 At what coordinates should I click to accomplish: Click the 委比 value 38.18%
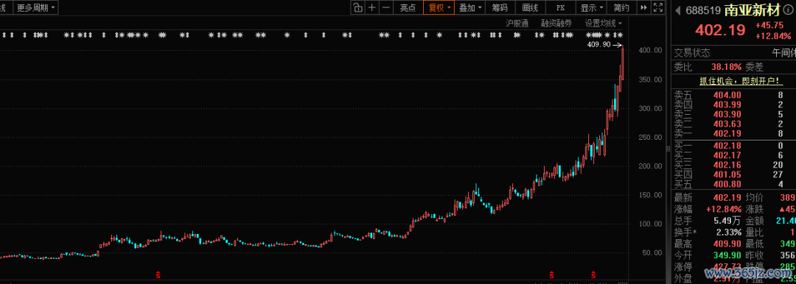[726, 67]
